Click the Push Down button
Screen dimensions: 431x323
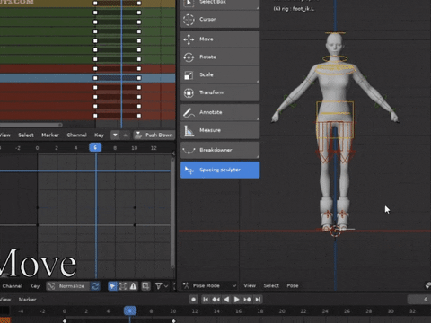154,135
